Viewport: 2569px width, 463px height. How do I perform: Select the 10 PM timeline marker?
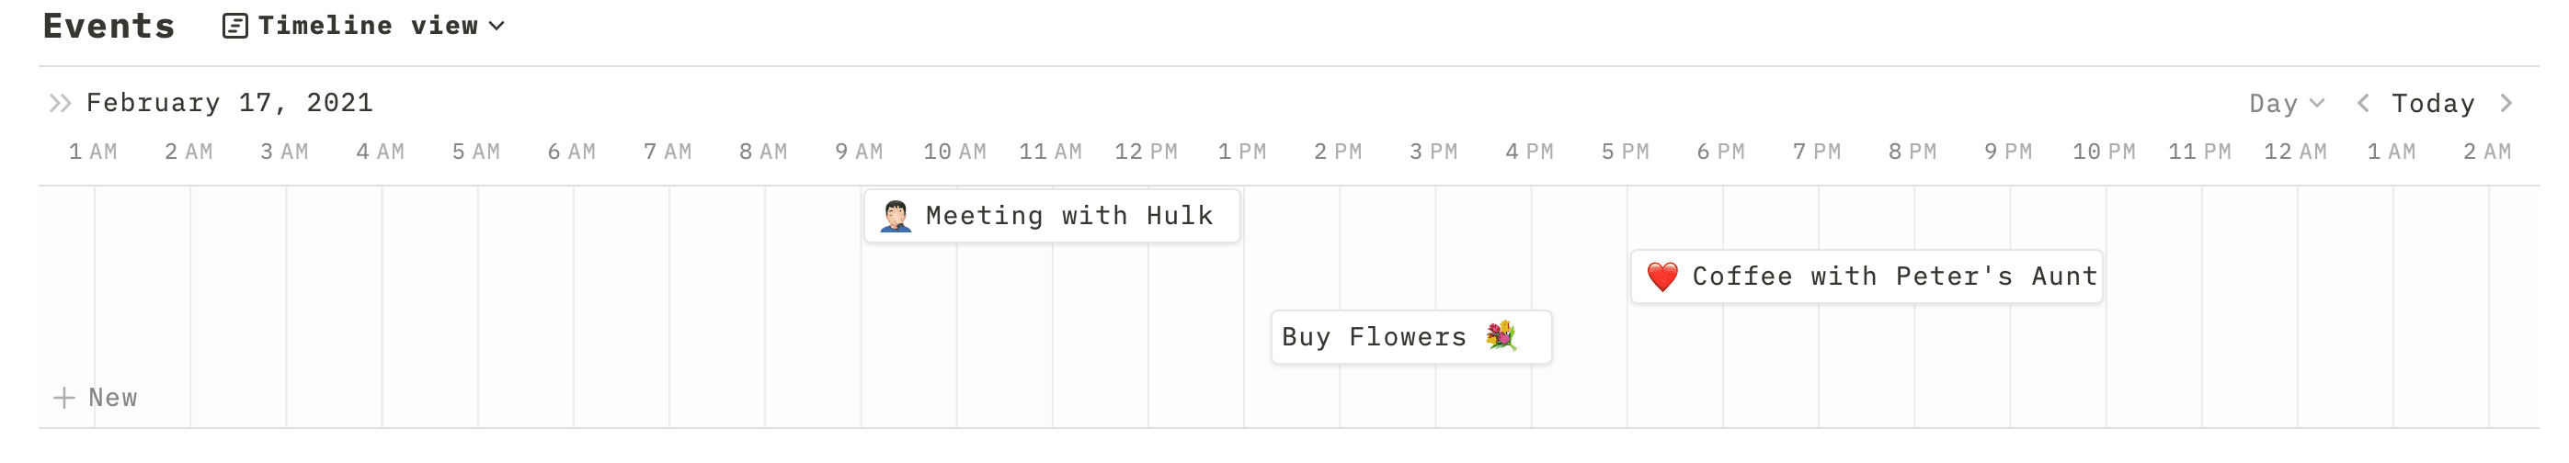(x=2103, y=152)
